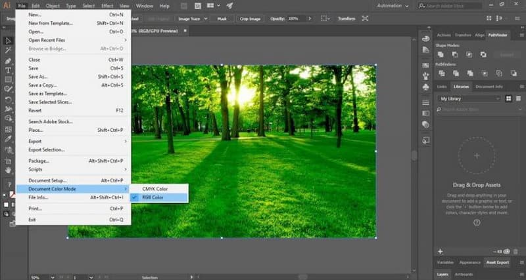Click the horizontal scrollbar thumb below canvas
The image size is (526, 280).
click(304, 277)
